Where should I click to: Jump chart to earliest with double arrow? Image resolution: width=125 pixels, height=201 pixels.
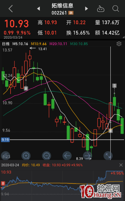(5, 156)
